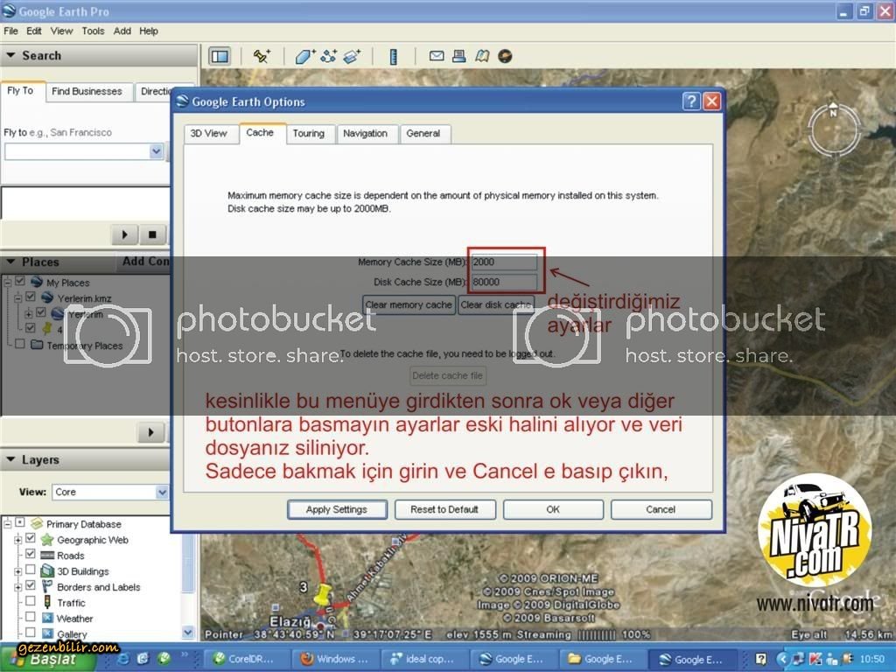Expand the Geographic Web tree node
The width and height of the screenshot is (896, 672).
(17, 540)
